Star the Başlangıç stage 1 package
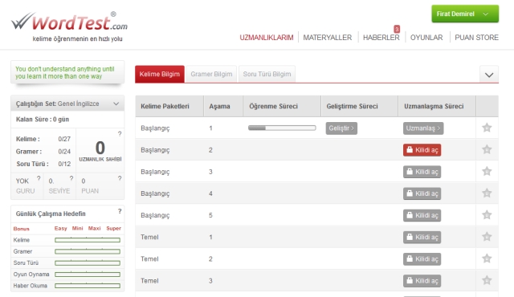The height and width of the screenshot is (297, 514). click(x=487, y=128)
